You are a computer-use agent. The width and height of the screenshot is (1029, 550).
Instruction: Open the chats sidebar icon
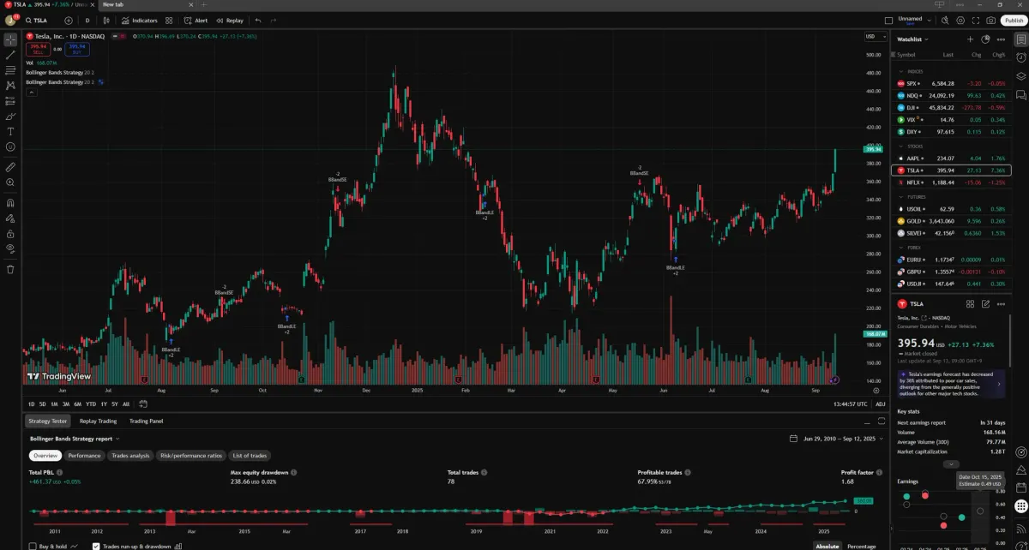click(1020, 93)
